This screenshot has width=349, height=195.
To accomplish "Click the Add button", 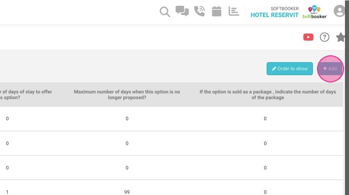I will [330, 69].
